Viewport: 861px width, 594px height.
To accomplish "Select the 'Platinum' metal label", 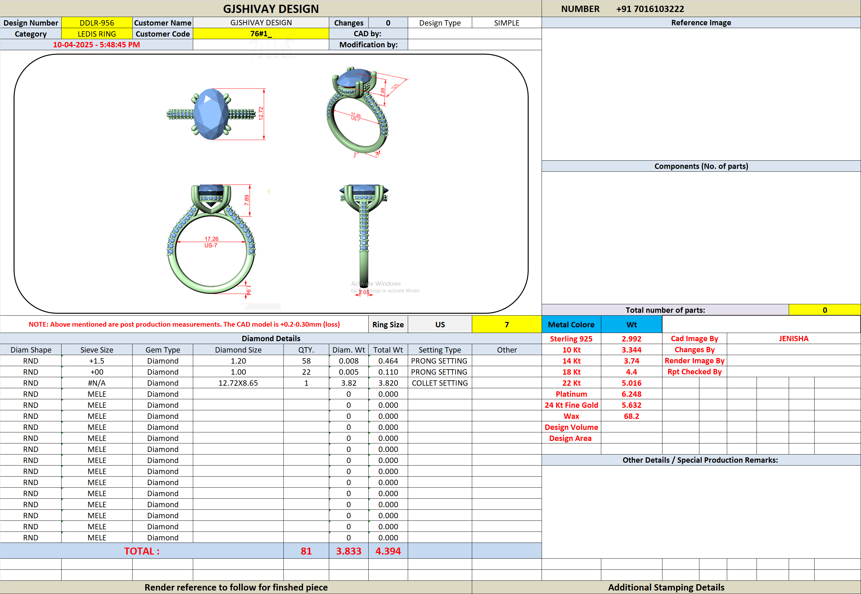I will (x=571, y=394).
